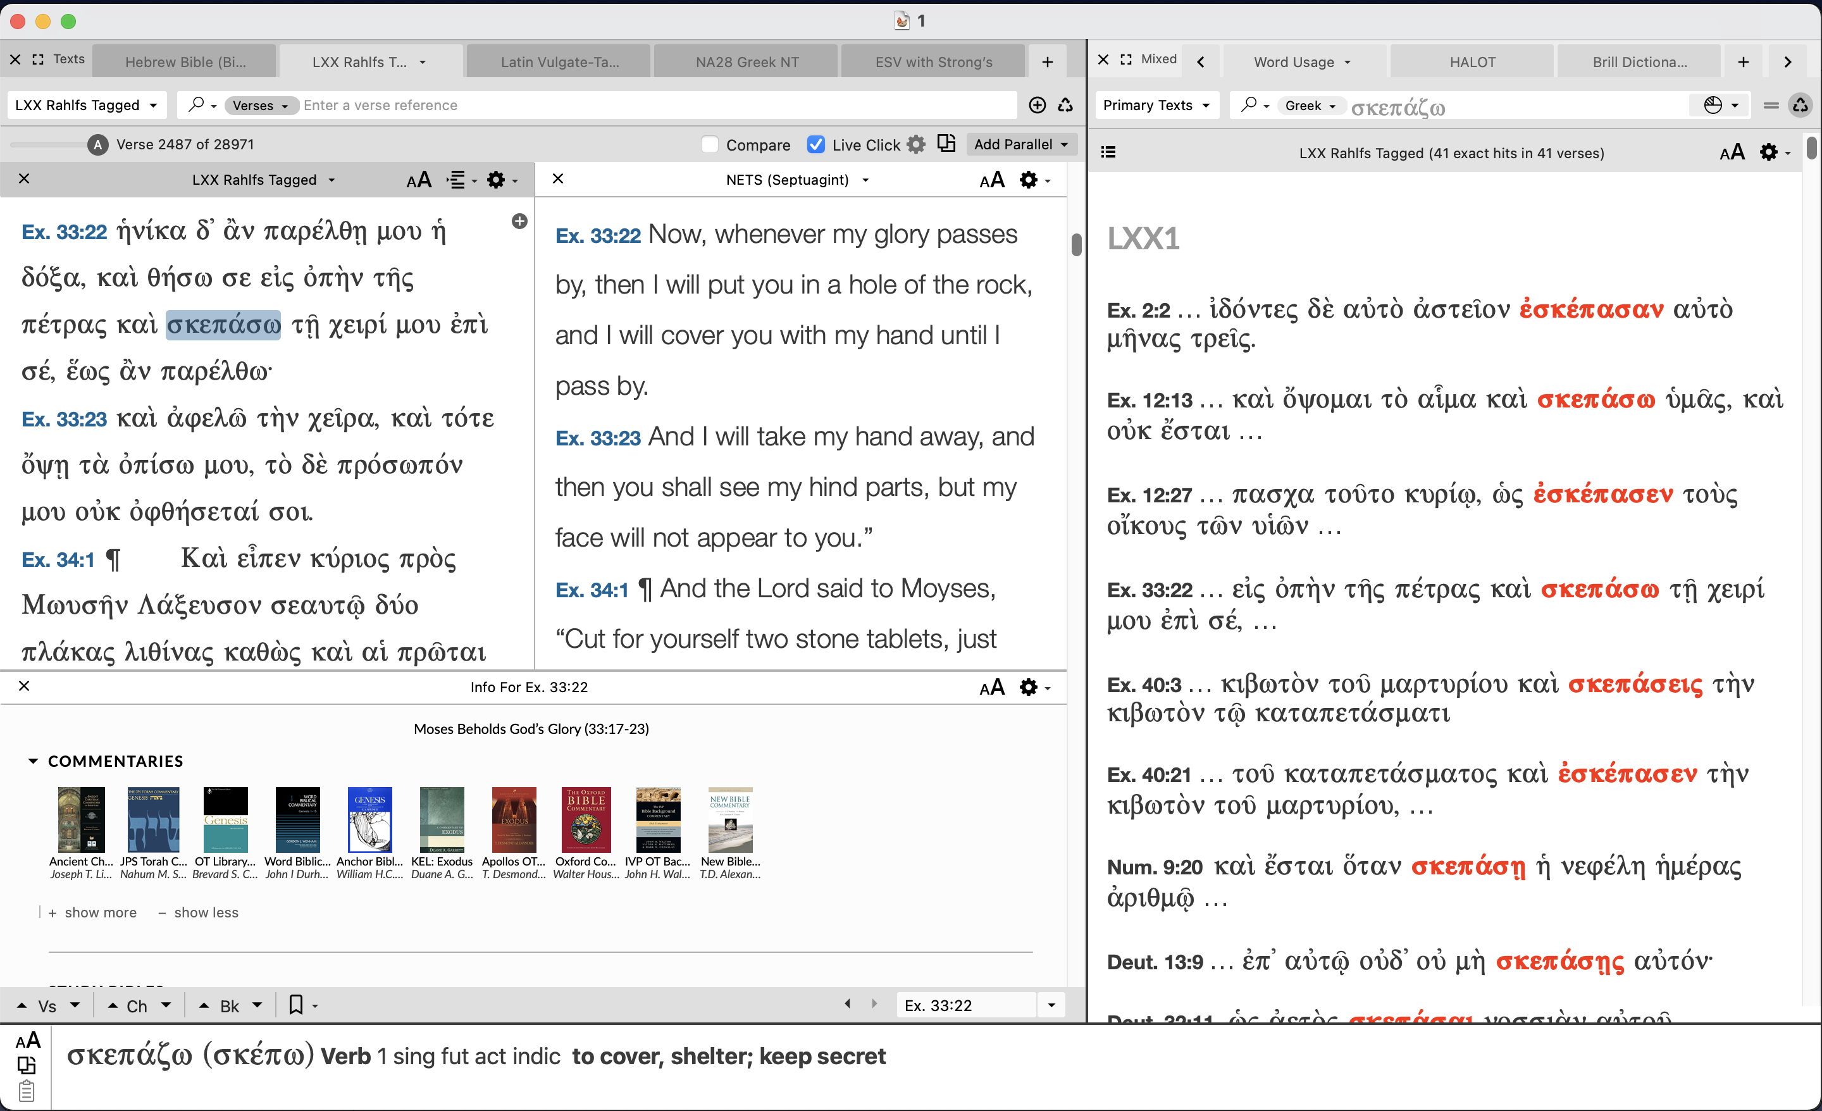Click the show more link

100,913
